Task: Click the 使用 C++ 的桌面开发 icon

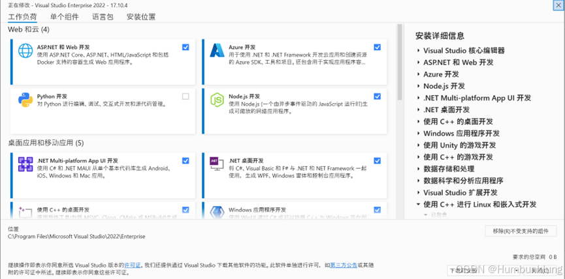Action: point(25,212)
